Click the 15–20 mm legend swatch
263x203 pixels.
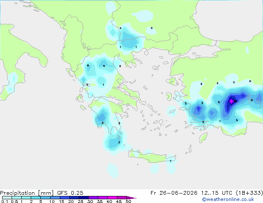[x=64, y=198]
